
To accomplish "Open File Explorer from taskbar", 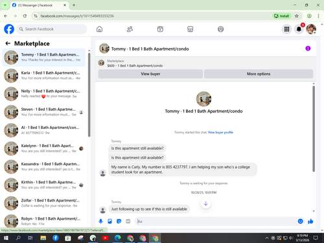I will pyautogui.click(x=43, y=238).
